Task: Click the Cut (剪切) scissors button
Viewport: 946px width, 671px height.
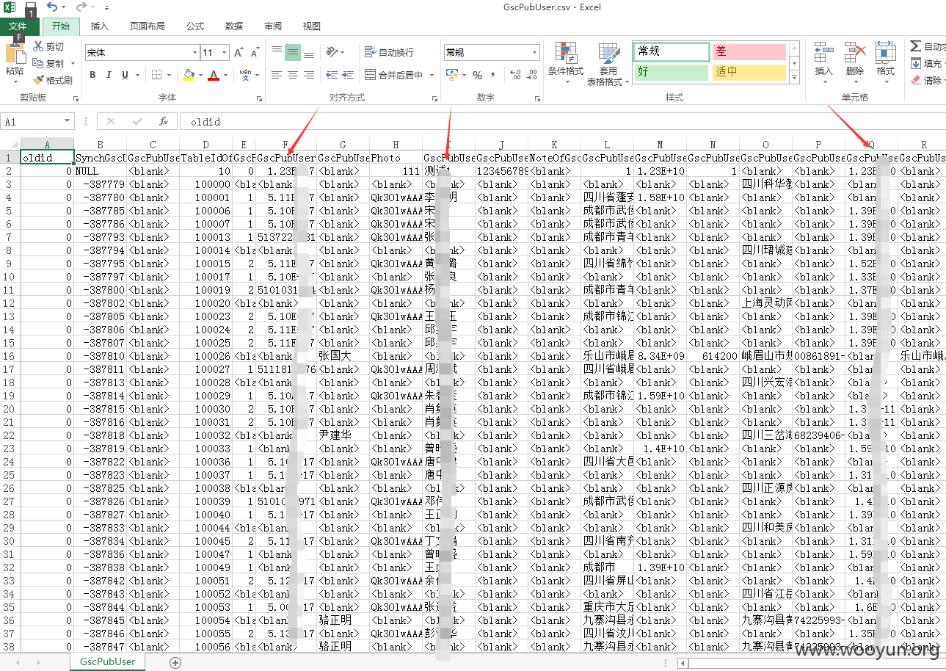Action: tap(48, 46)
